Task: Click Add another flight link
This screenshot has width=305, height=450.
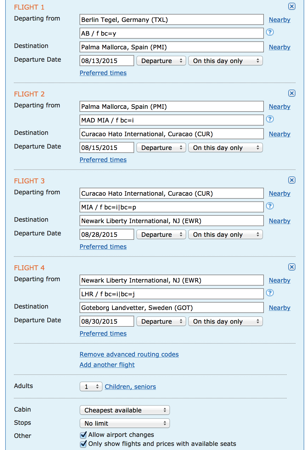Action: [107, 365]
